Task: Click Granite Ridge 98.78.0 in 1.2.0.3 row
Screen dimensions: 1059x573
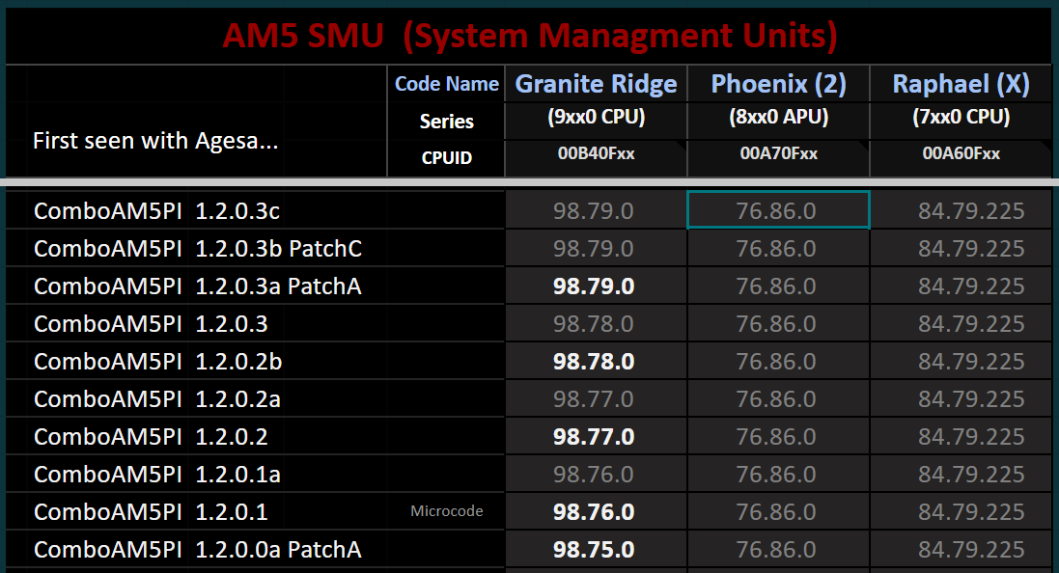Action: (x=596, y=324)
